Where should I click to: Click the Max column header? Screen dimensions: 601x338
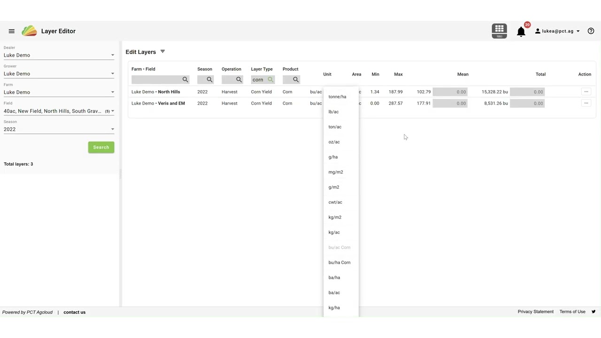click(x=398, y=74)
